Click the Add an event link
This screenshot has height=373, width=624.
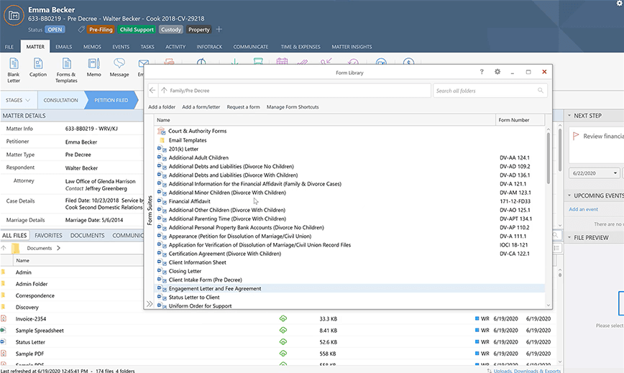click(x=583, y=209)
